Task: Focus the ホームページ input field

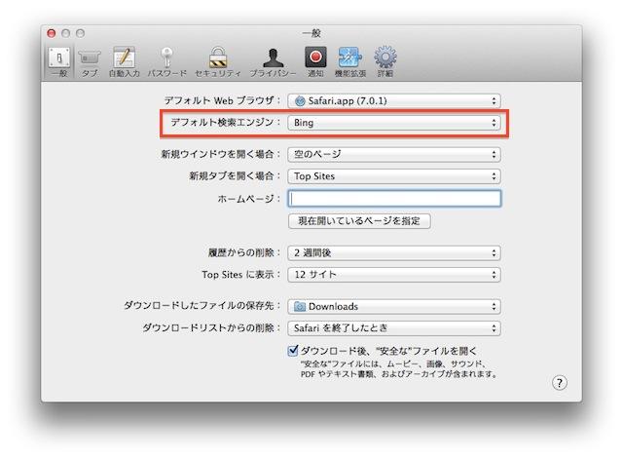Action: coord(394,199)
